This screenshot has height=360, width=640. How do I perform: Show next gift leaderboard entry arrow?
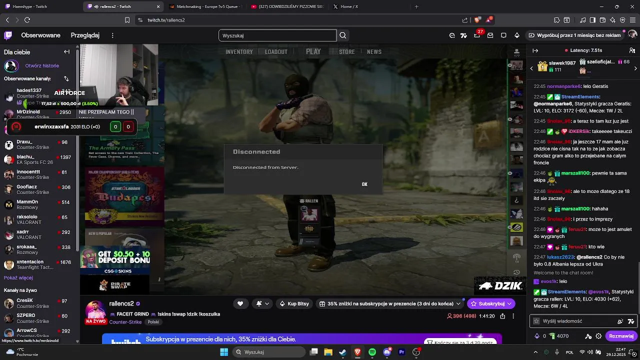tap(635, 68)
